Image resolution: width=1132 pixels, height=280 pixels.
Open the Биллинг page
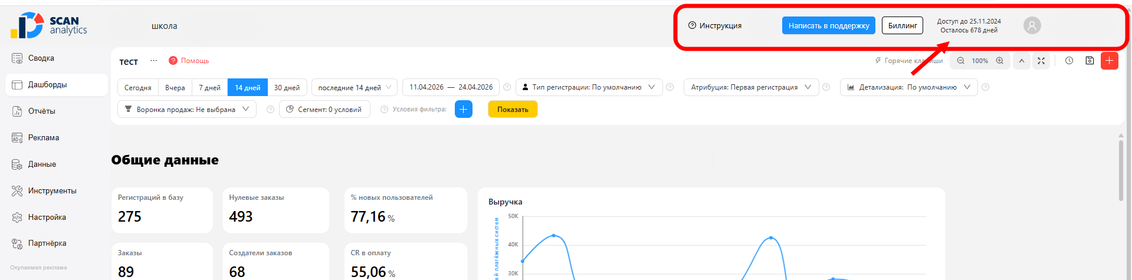(903, 25)
